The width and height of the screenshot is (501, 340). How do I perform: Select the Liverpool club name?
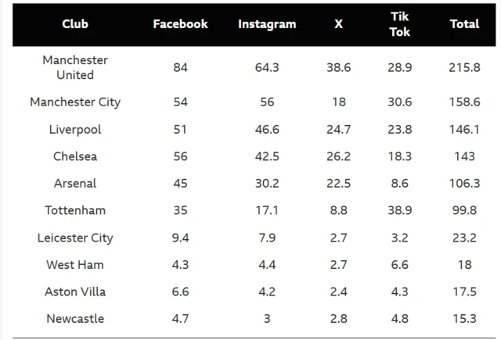[75, 129]
